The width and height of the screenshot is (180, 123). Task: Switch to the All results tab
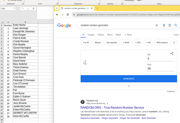[83, 35]
